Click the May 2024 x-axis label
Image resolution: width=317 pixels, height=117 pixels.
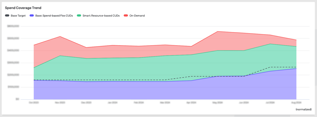[218, 102]
